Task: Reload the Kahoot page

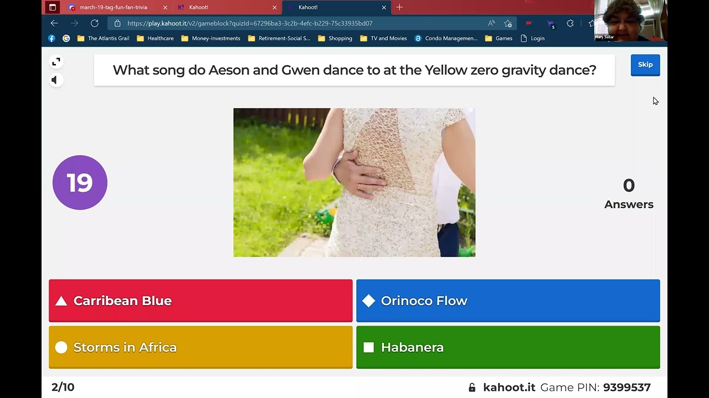Action: point(95,23)
